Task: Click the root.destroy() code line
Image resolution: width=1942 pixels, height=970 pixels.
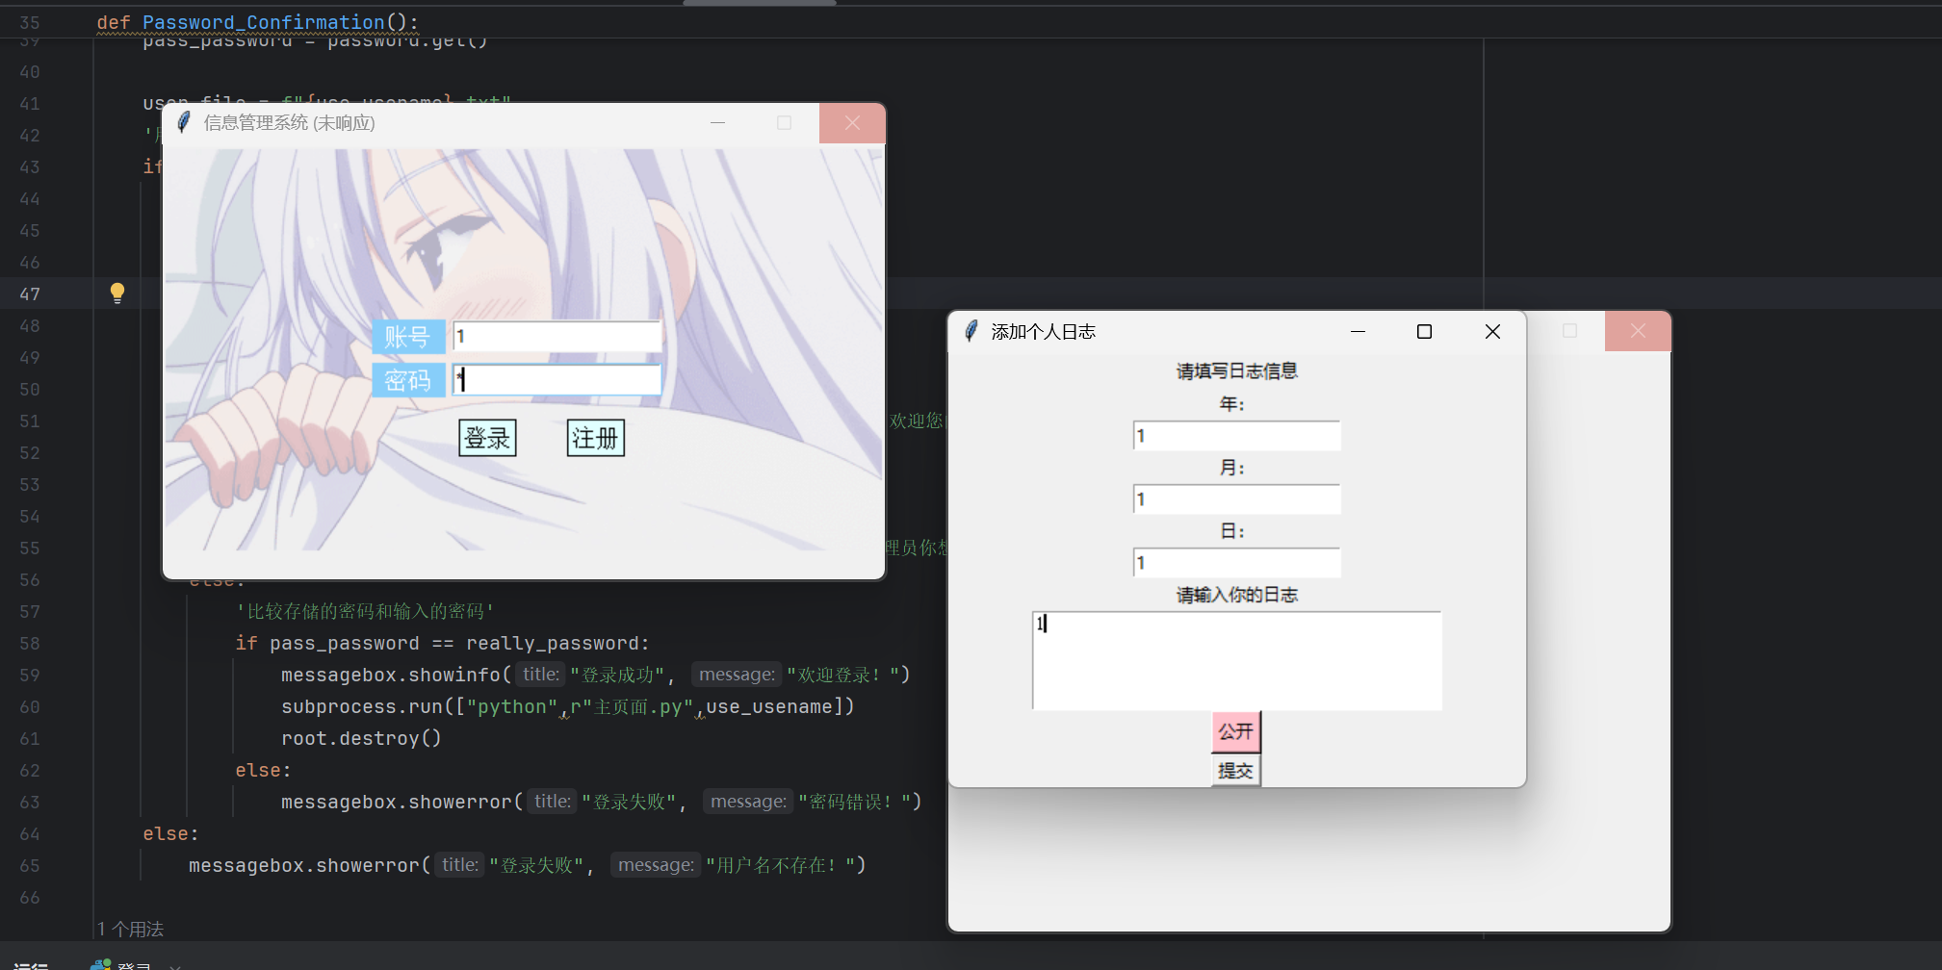Action: 361,739
